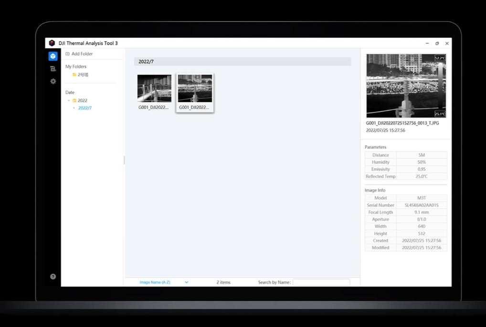Click the help question mark icon
This screenshot has width=486, height=327.
pyautogui.click(x=53, y=276)
